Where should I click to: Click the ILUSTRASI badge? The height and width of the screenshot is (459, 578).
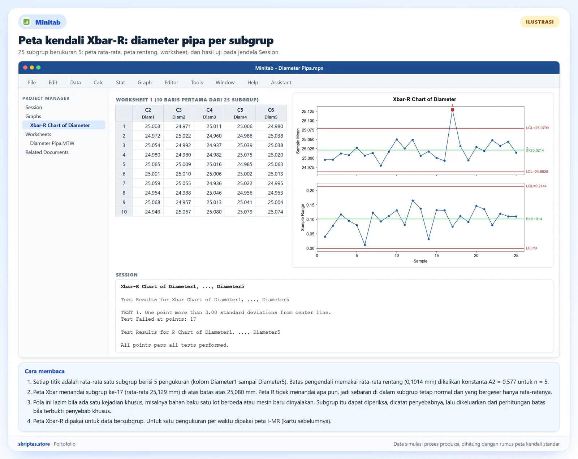(x=540, y=22)
